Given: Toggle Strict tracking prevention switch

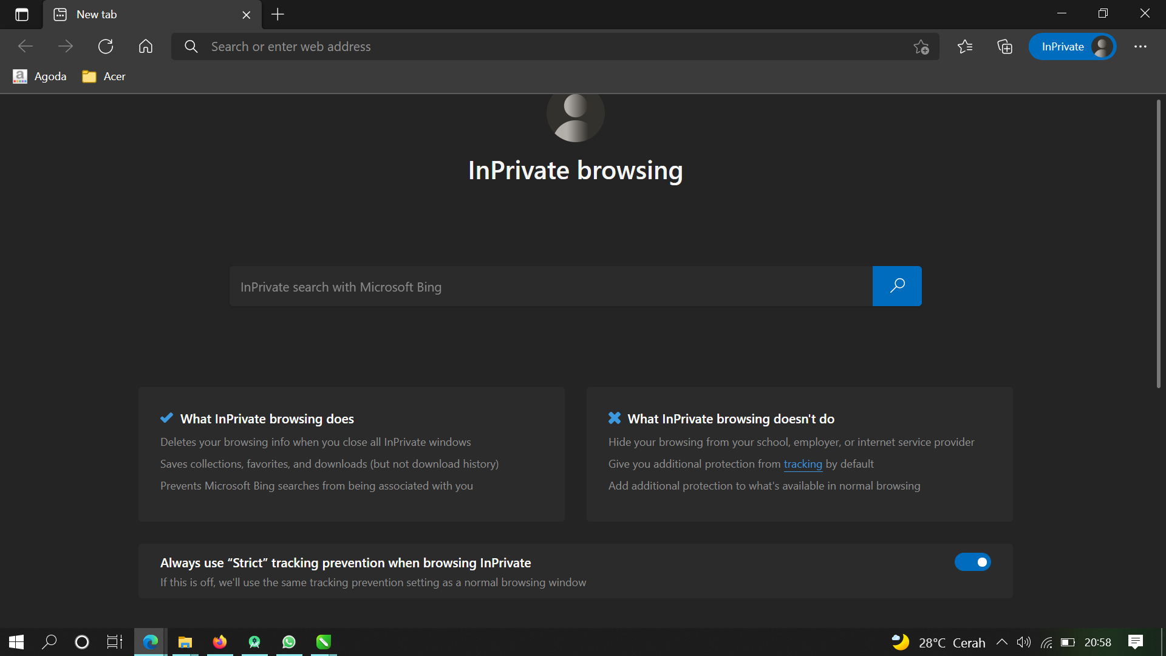Looking at the screenshot, I should (972, 562).
